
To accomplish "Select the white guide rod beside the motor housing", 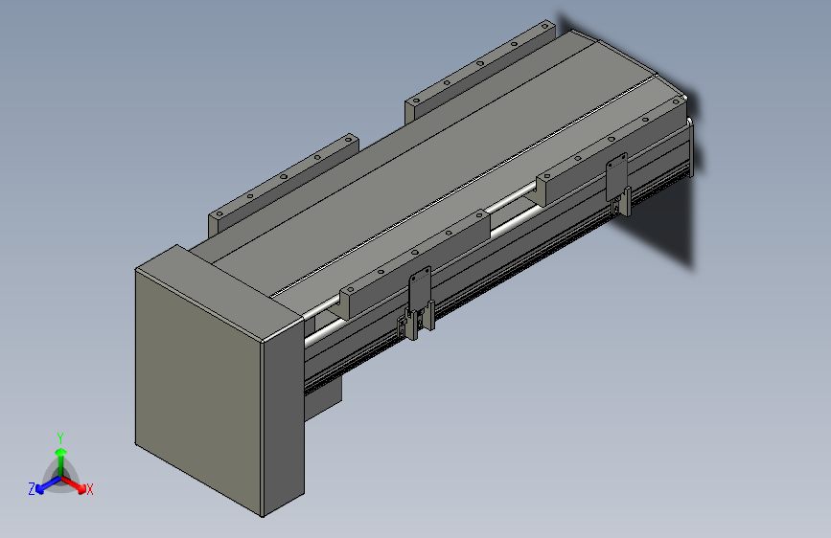I will point(322,333).
